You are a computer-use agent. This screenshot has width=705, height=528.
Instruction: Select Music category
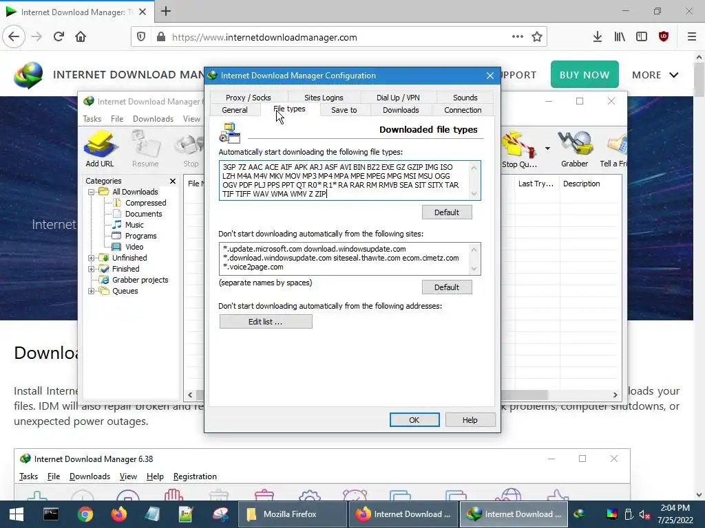134,225
